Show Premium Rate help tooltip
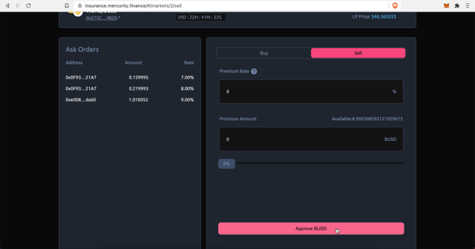Screen dimensions: 475x249 (x=254, y=72)
